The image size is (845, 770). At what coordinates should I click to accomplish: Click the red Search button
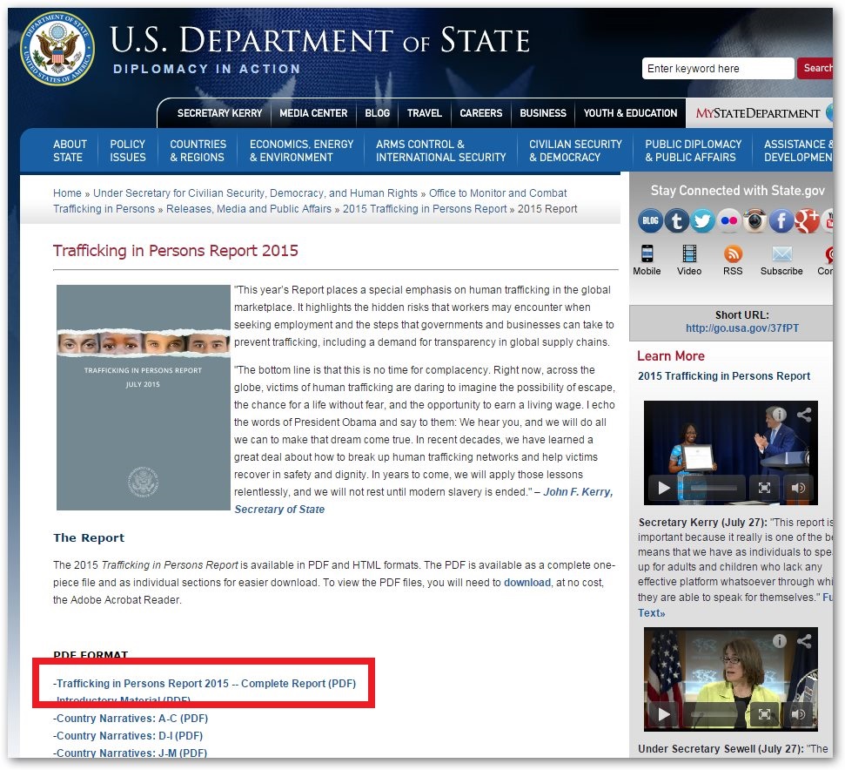[x=815, y=69]
